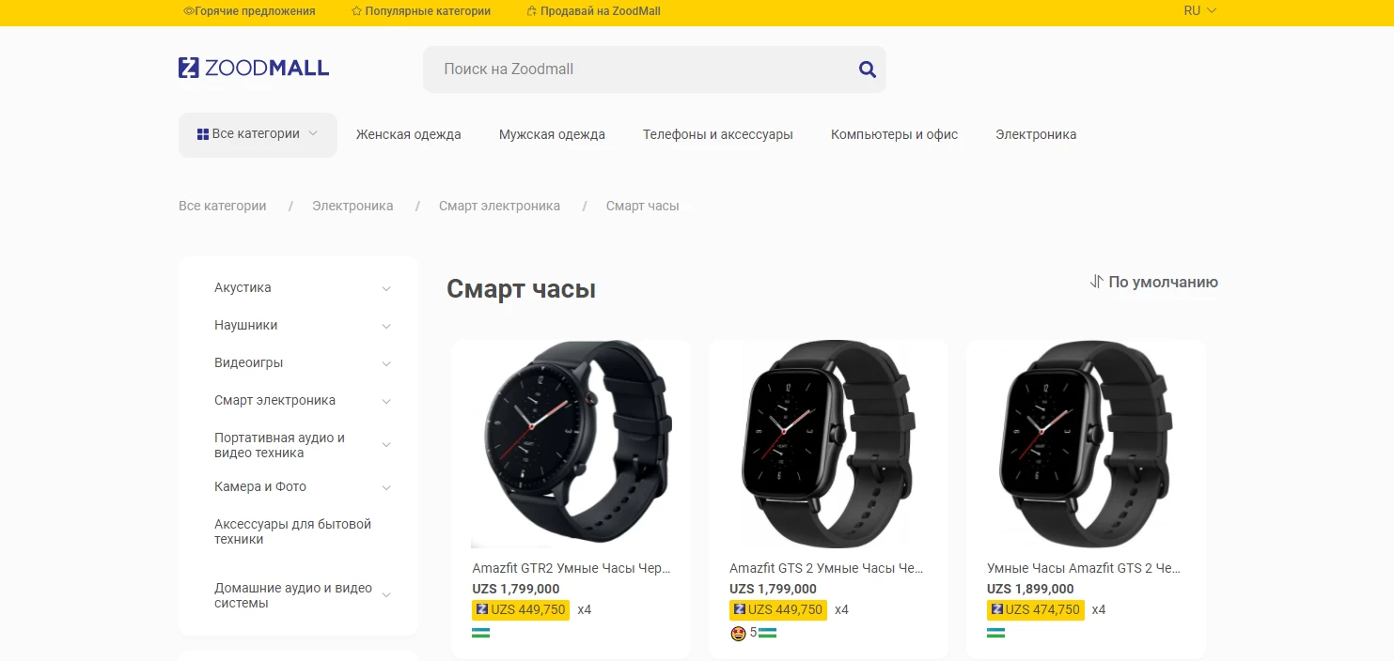Open the Телефоны и аксессуары menu item
This screenshot has width=1394, height=661.
pyautogui.click(x=717, y=134)
